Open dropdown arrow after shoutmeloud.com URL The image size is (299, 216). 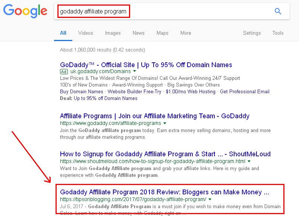tap(249, 161)
